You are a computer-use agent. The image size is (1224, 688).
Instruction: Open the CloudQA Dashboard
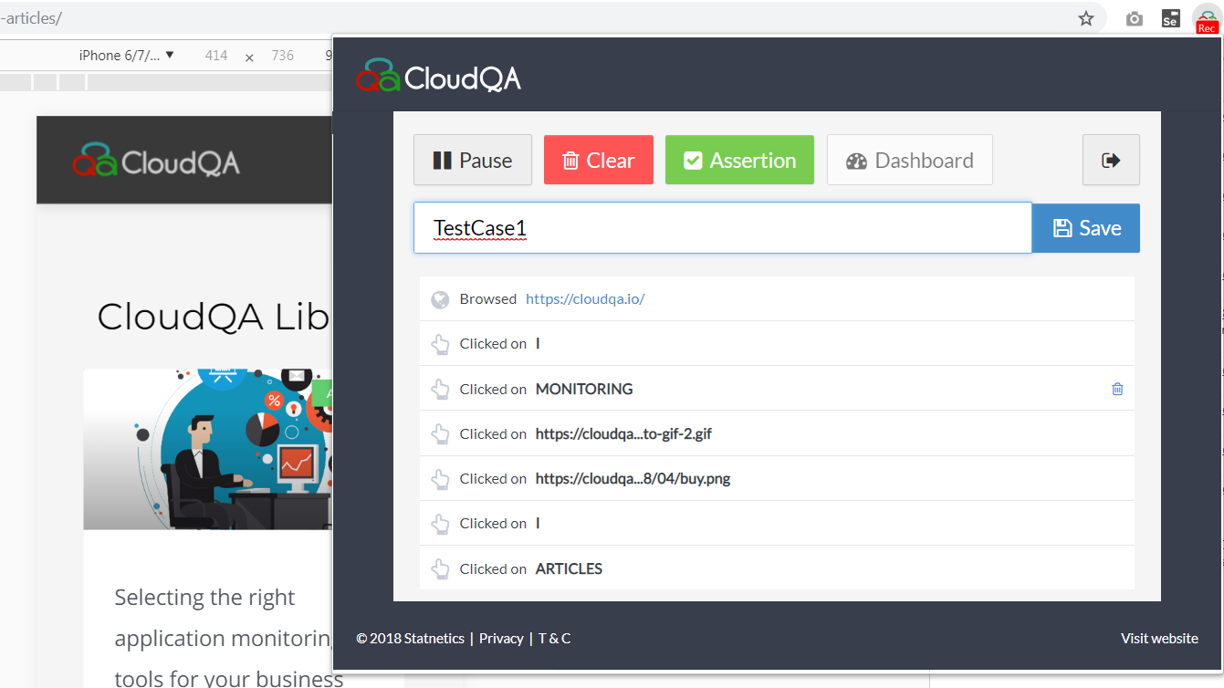[x=910, y=160]
